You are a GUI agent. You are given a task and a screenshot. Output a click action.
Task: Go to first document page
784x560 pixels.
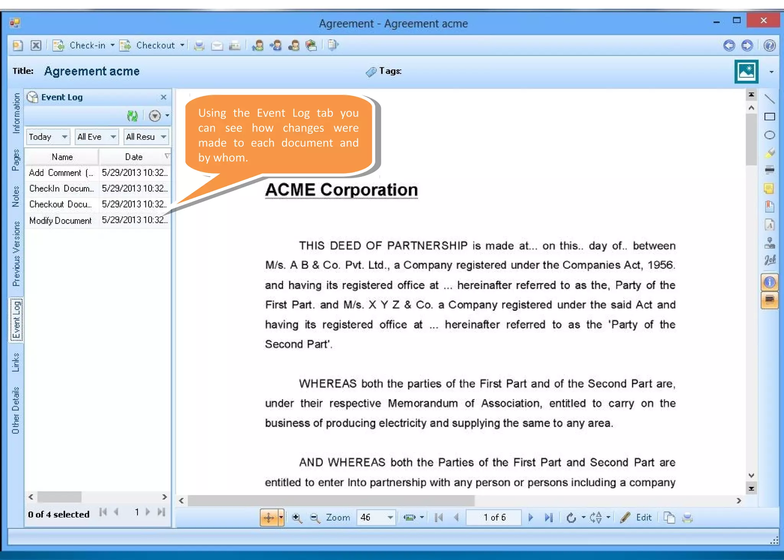(x=439, y=518)
